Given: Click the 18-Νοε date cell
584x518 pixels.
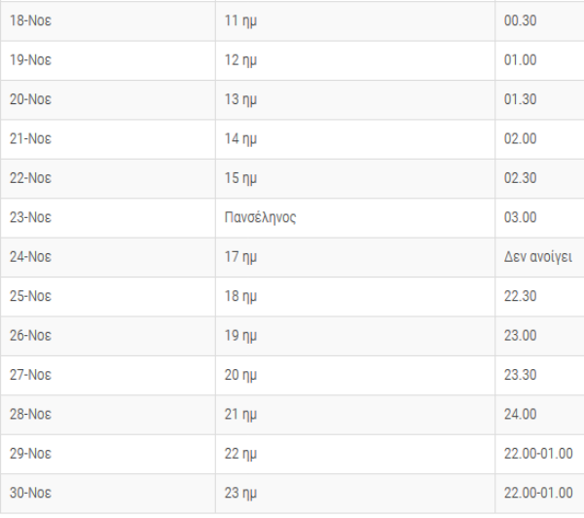Looking at the screenshot, I should click(x=108, y=20).
